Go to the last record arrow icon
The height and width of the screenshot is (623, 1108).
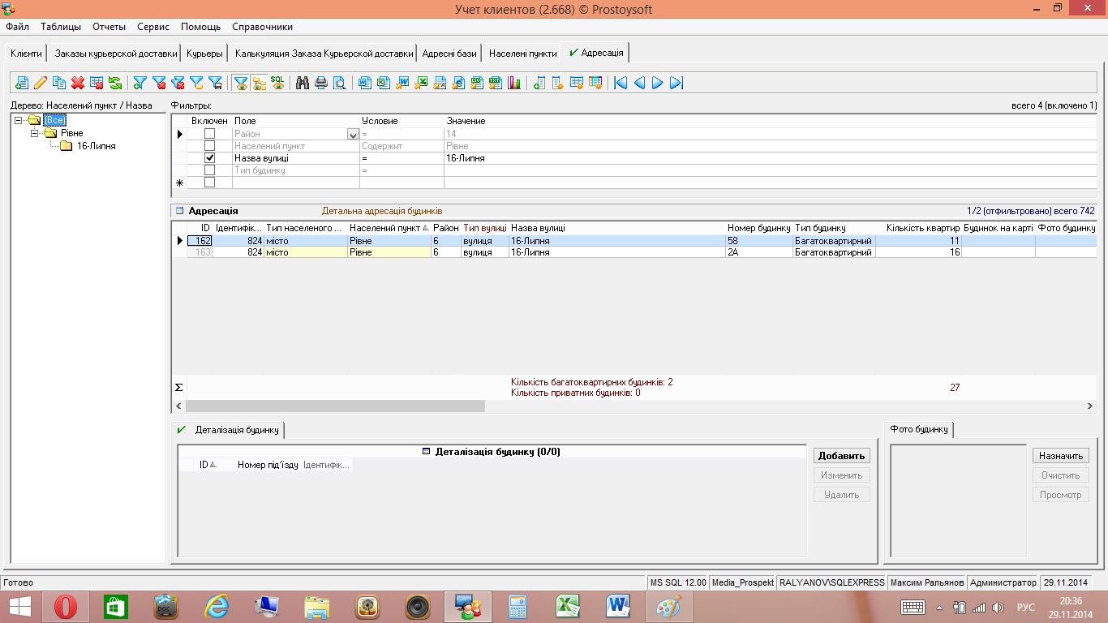676,83
